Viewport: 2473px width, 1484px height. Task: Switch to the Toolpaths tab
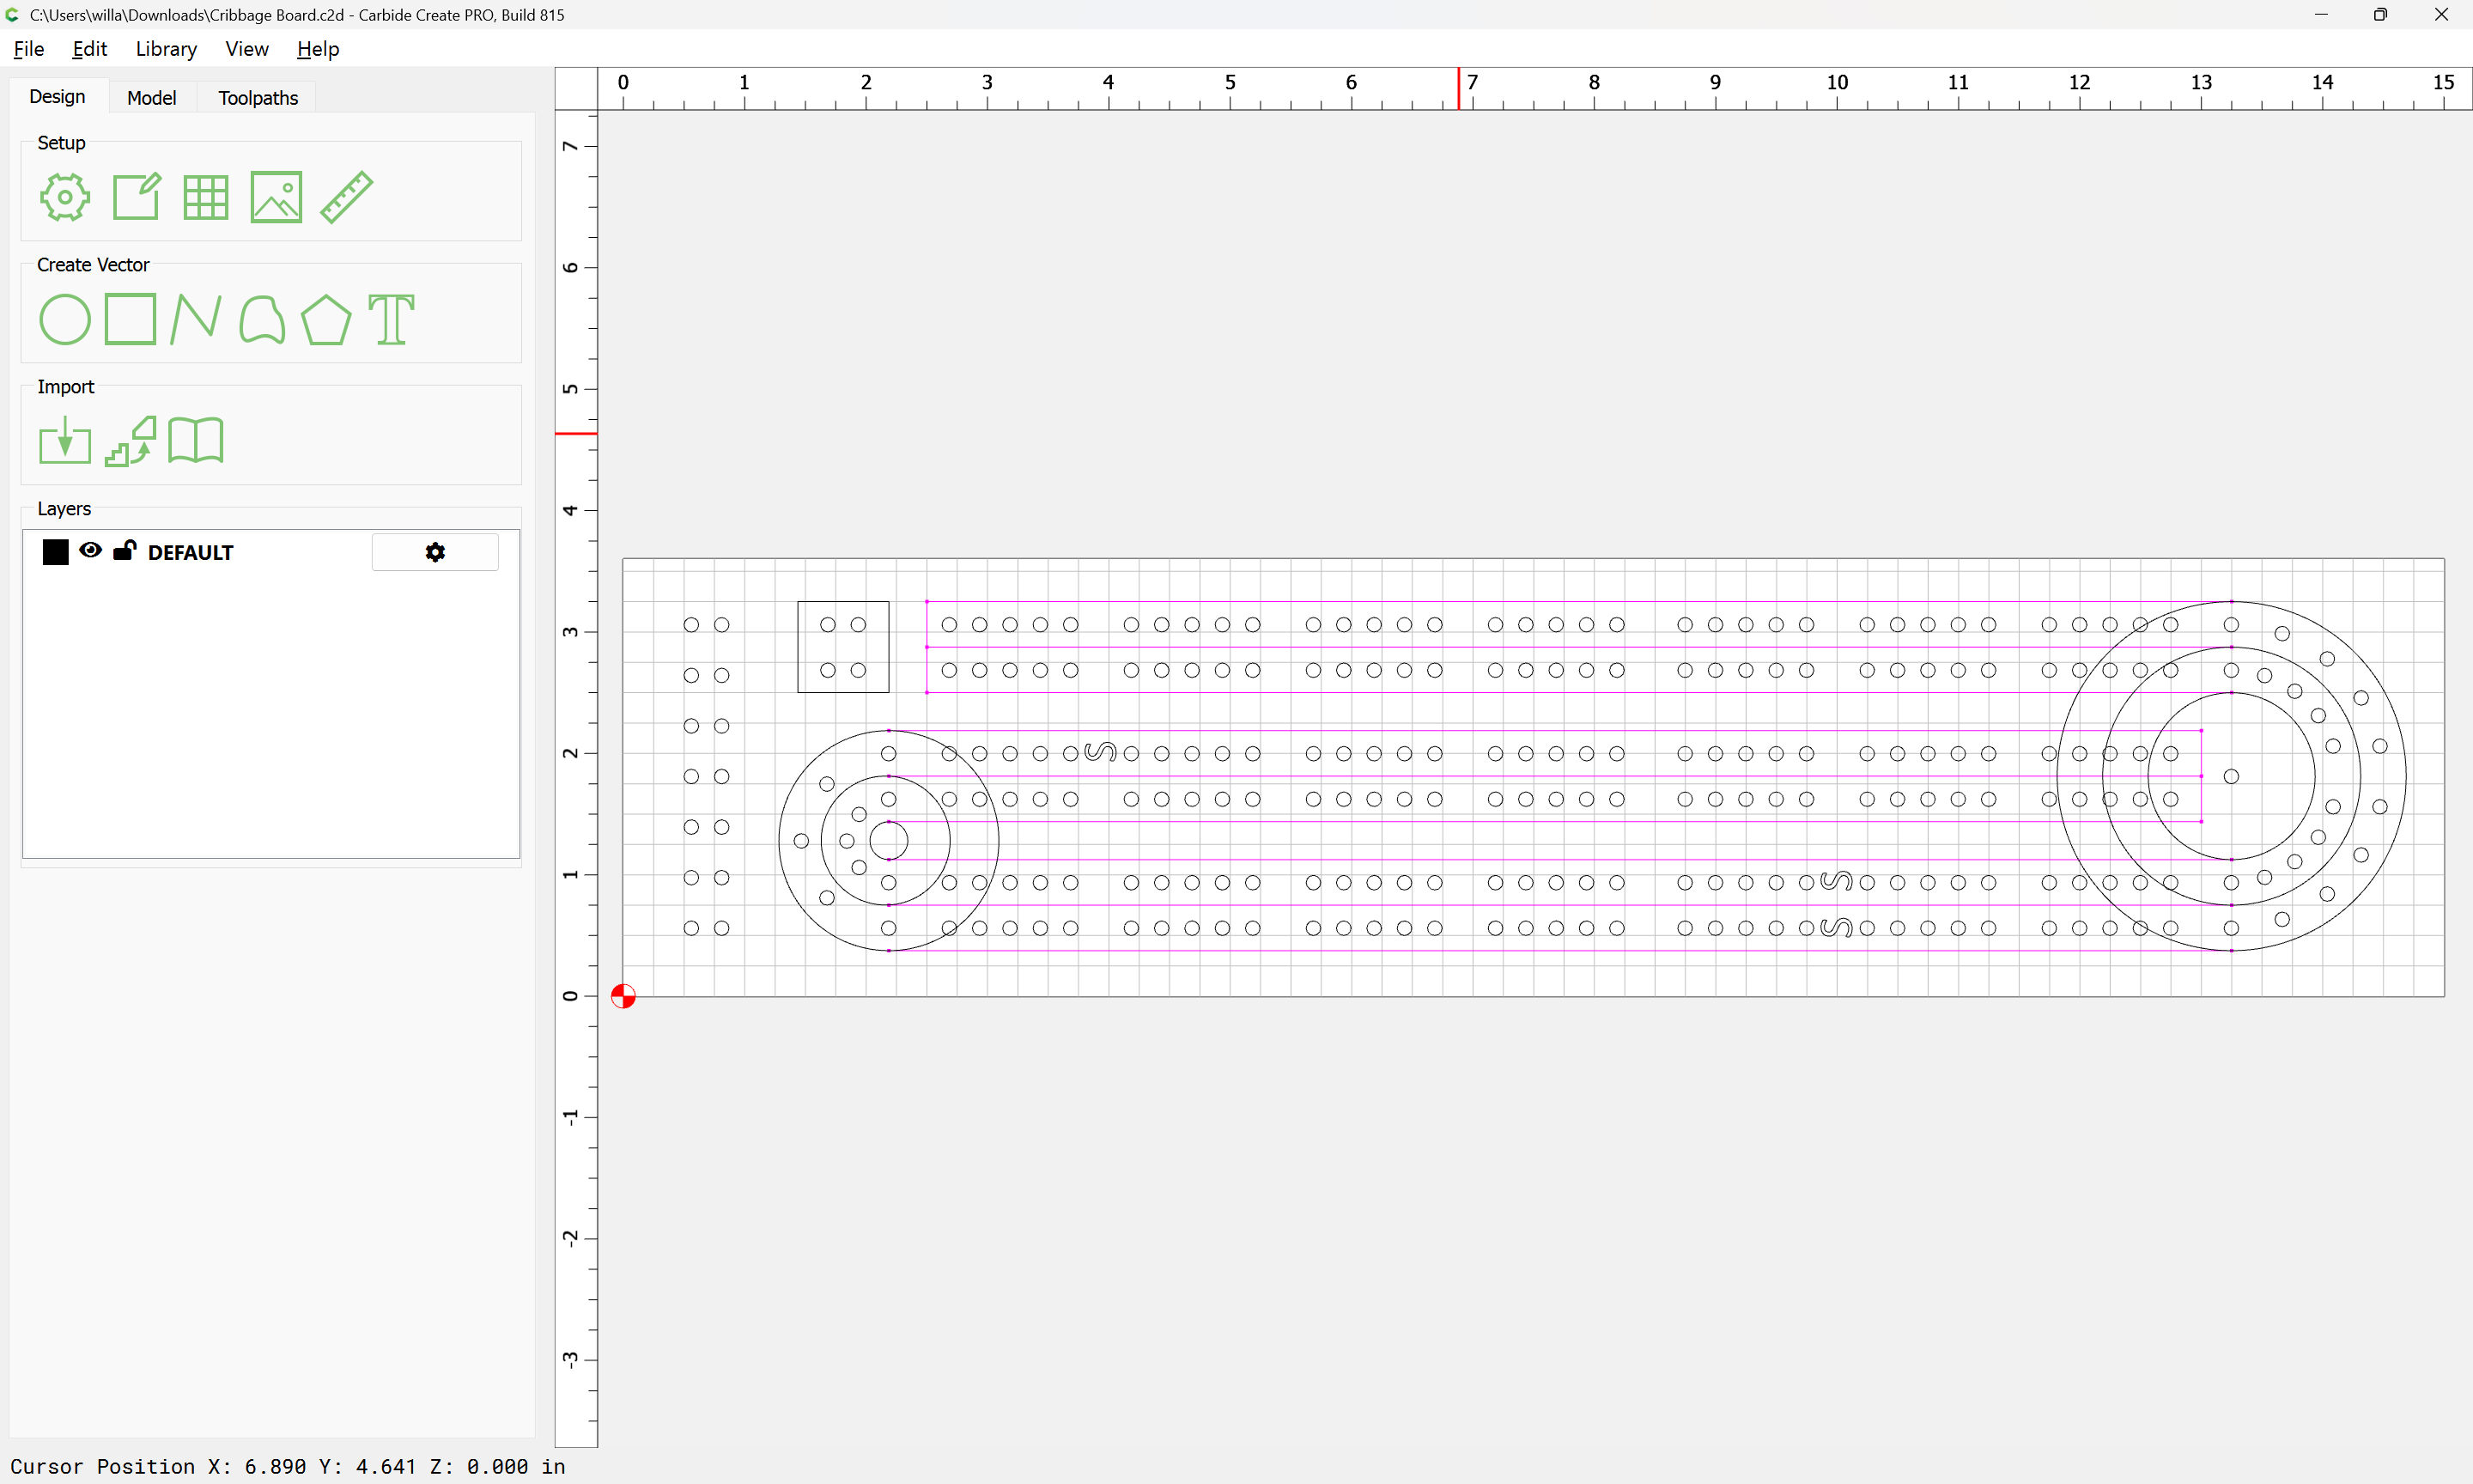(258, 98)
